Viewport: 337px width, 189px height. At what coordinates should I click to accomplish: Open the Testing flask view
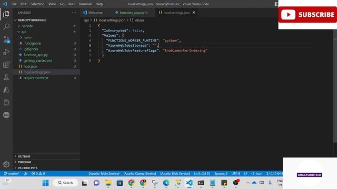[x=6, y=77]
